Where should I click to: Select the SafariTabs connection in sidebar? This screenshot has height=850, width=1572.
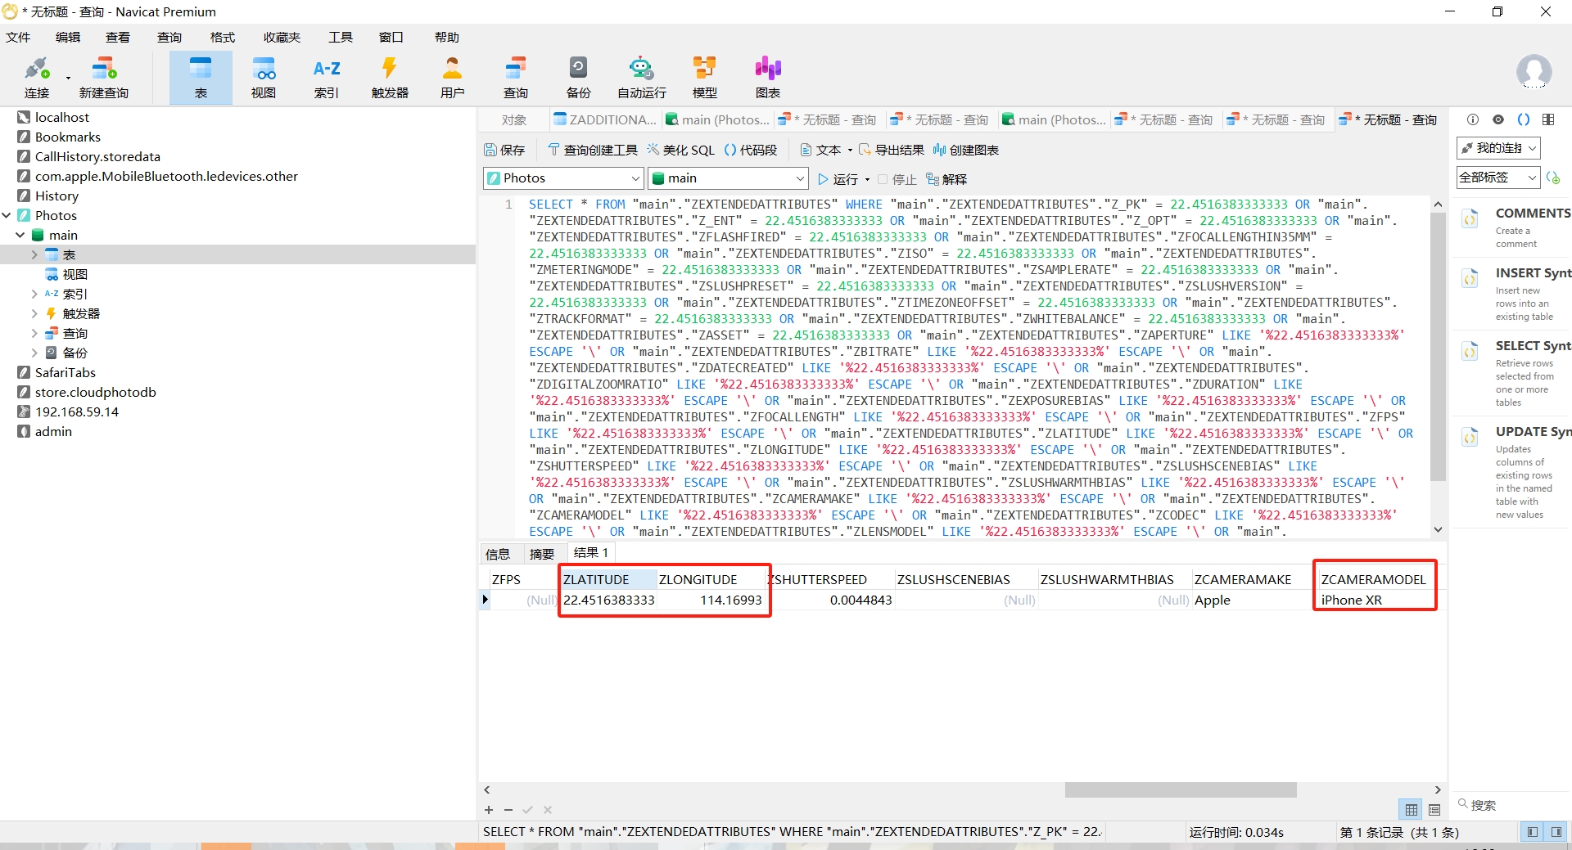click(x=65, y=372)
